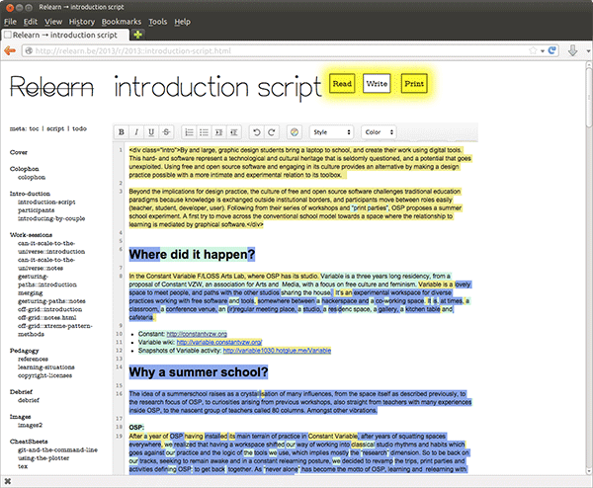Open the History menu
This screenshot has width=593, height=488.
pos(82,22)
